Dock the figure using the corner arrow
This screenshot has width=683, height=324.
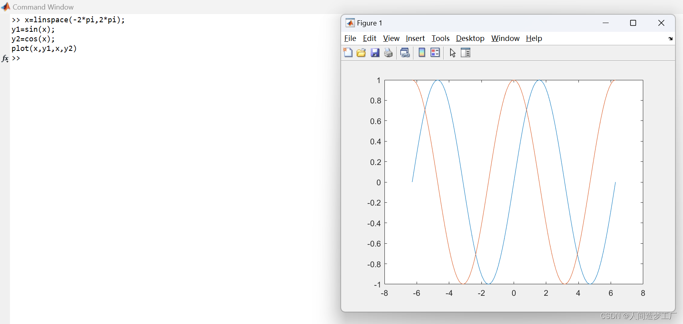(670, 39)
